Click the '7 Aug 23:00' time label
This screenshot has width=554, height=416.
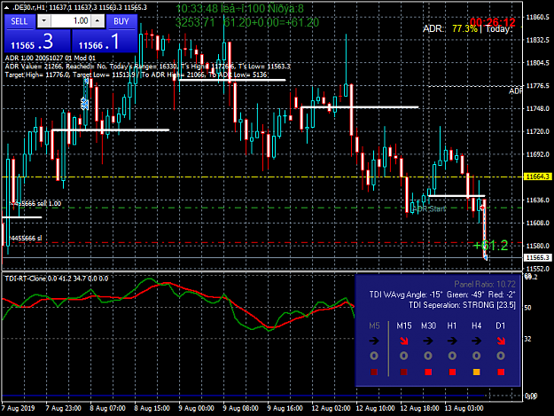64,408
